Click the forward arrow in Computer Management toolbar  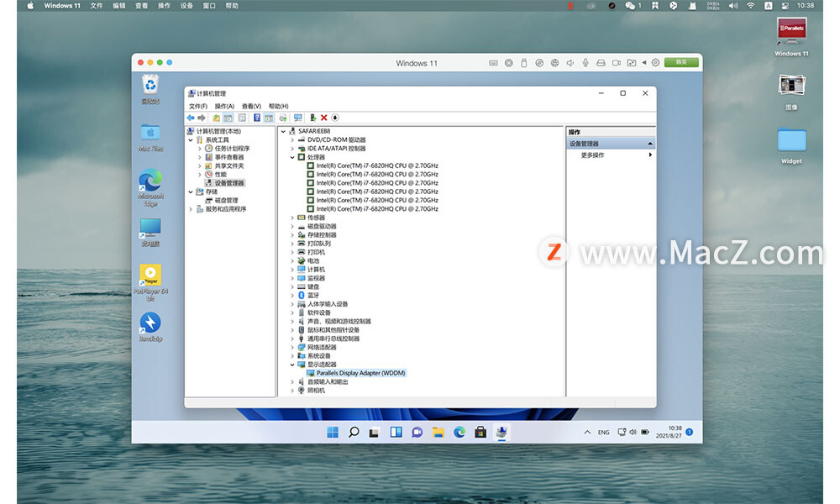[202, 118]
